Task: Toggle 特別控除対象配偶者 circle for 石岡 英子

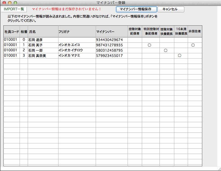Action: click(x=149, y=45)
